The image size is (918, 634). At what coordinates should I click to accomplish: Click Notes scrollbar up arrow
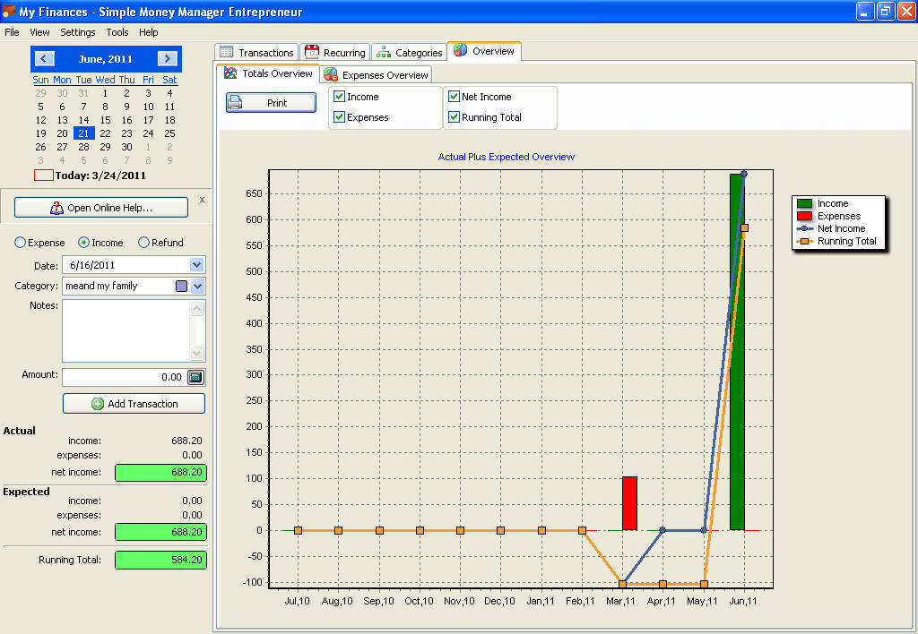197,308
